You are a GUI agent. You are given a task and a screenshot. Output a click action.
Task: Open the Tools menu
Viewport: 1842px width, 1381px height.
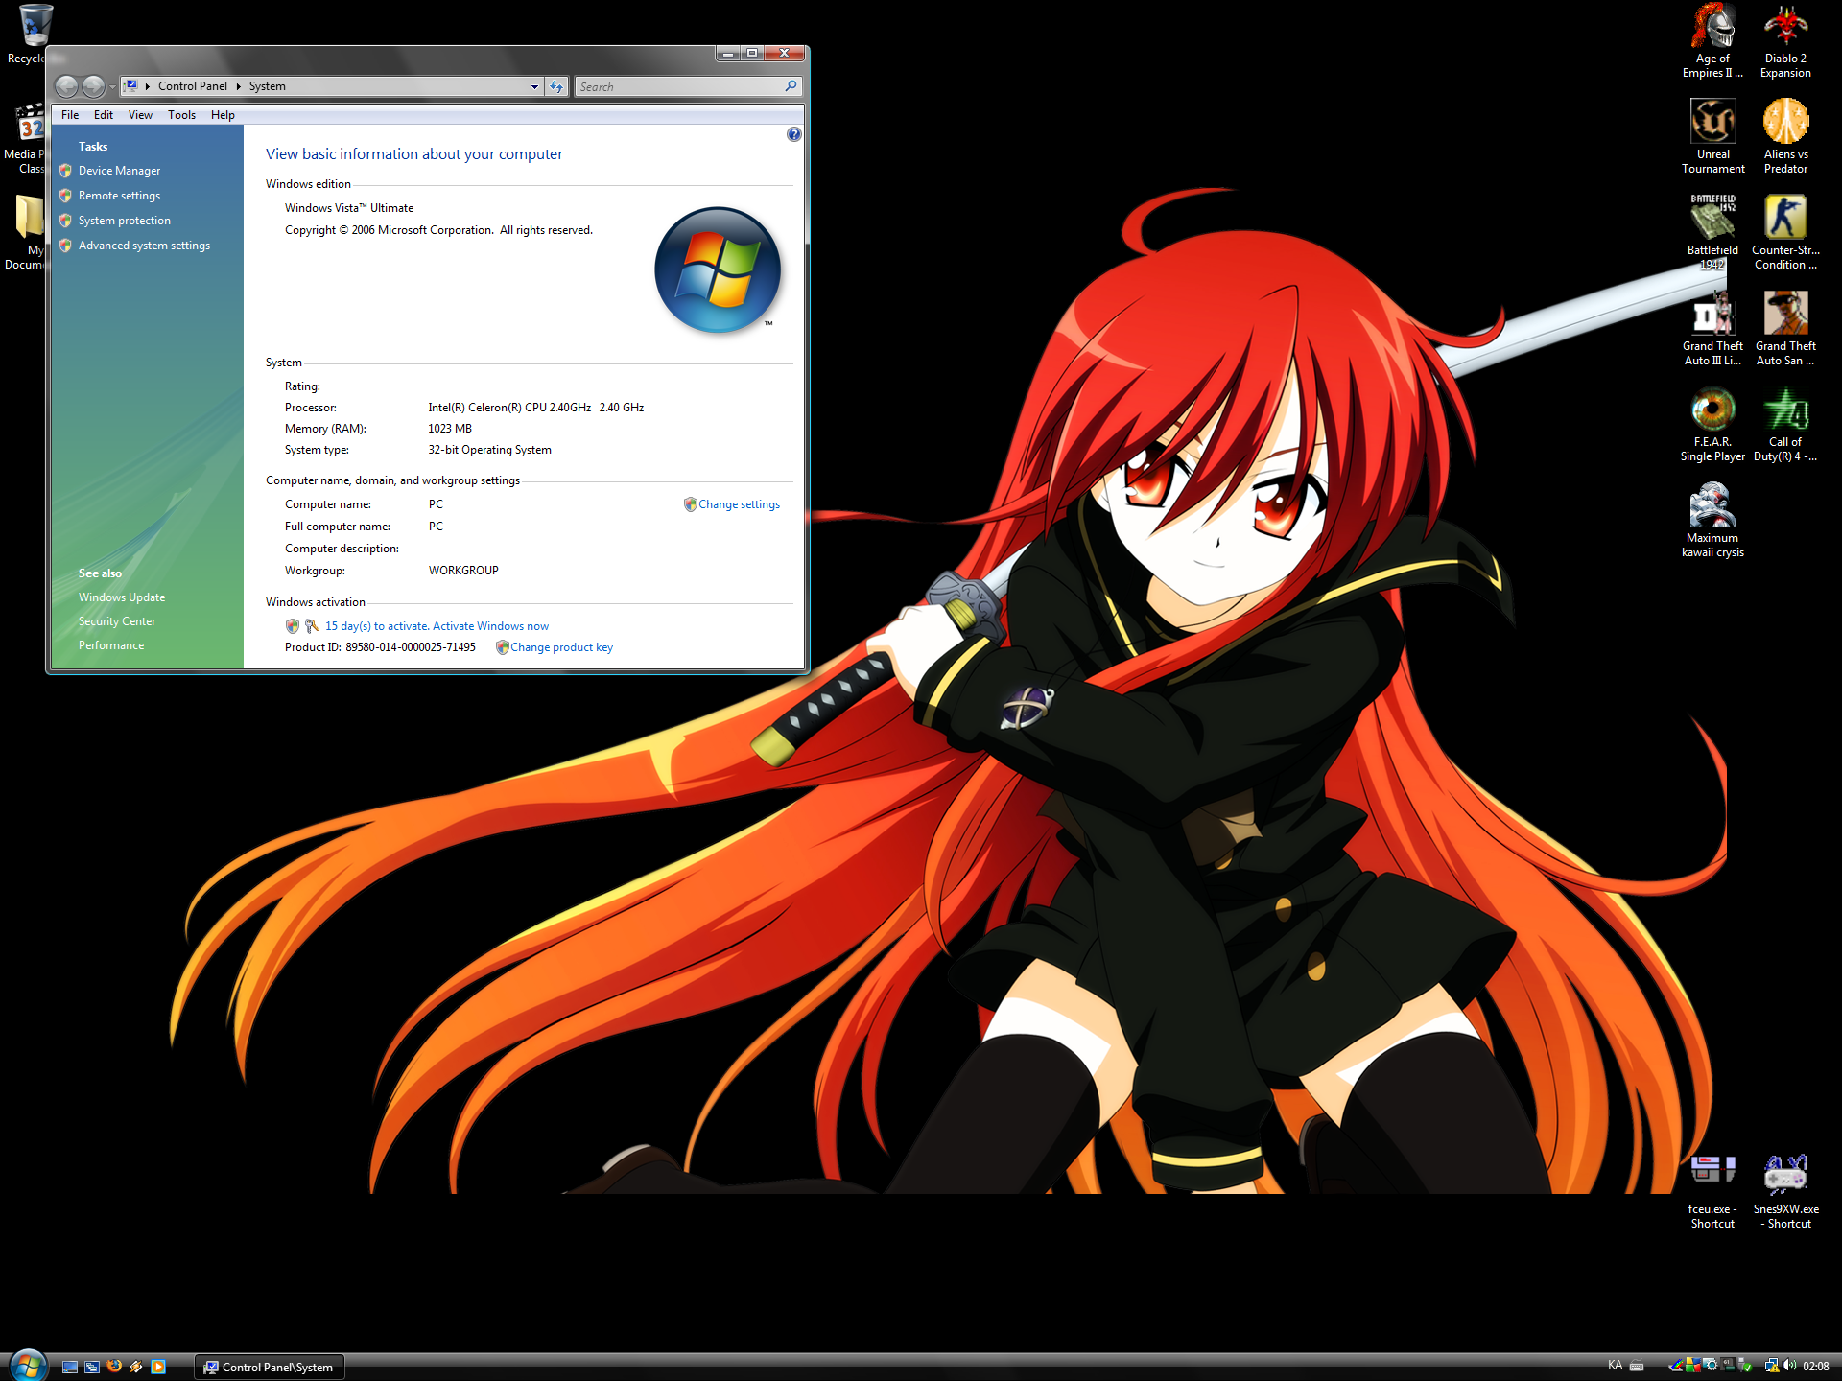click(x=181, y=115)
